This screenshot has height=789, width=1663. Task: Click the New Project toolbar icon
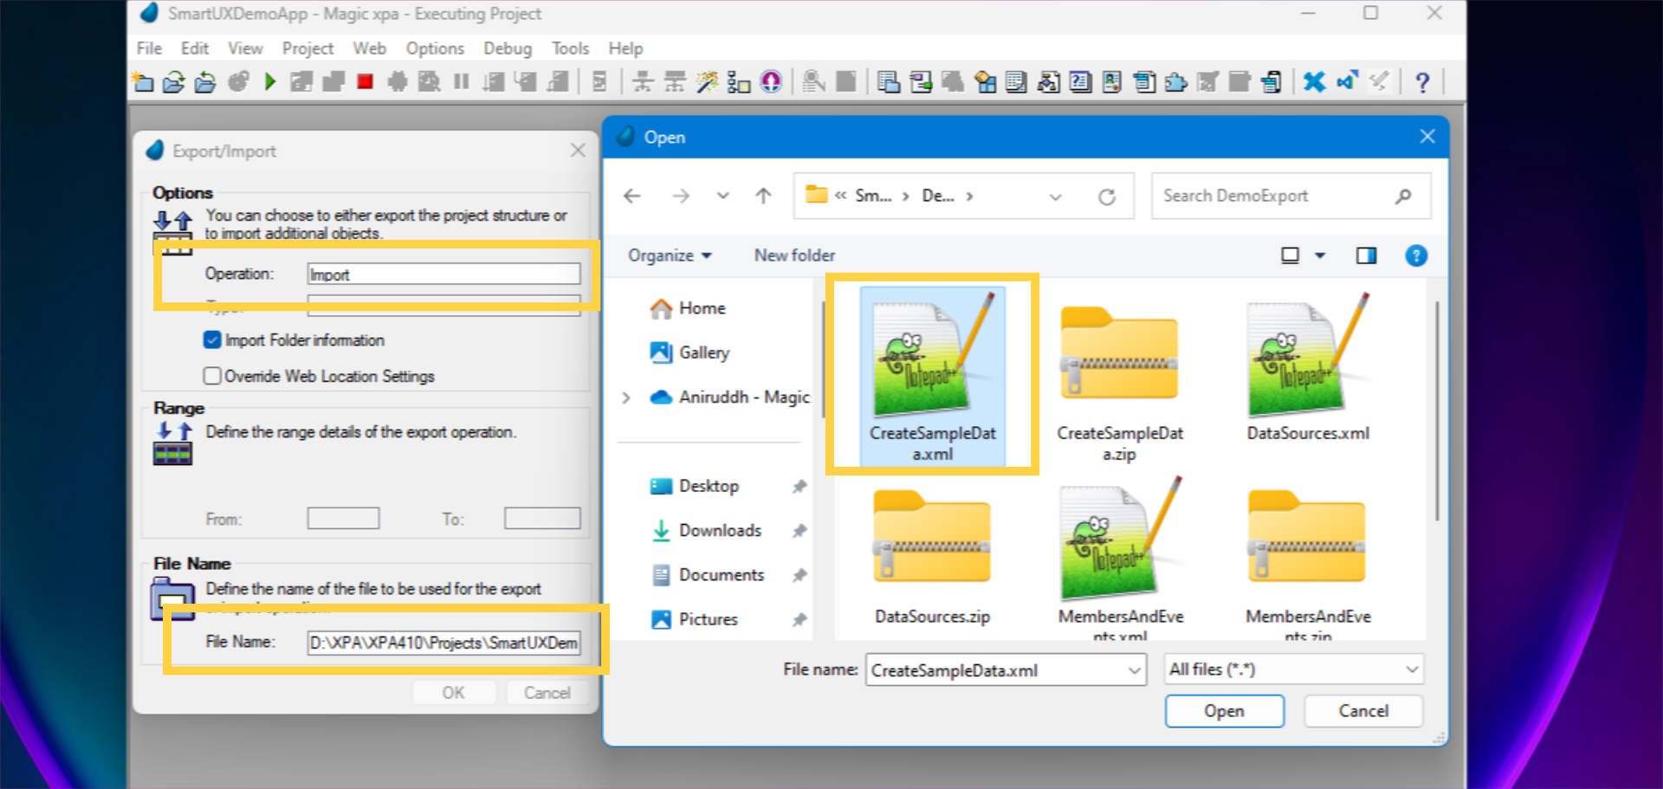coord(142,81)
